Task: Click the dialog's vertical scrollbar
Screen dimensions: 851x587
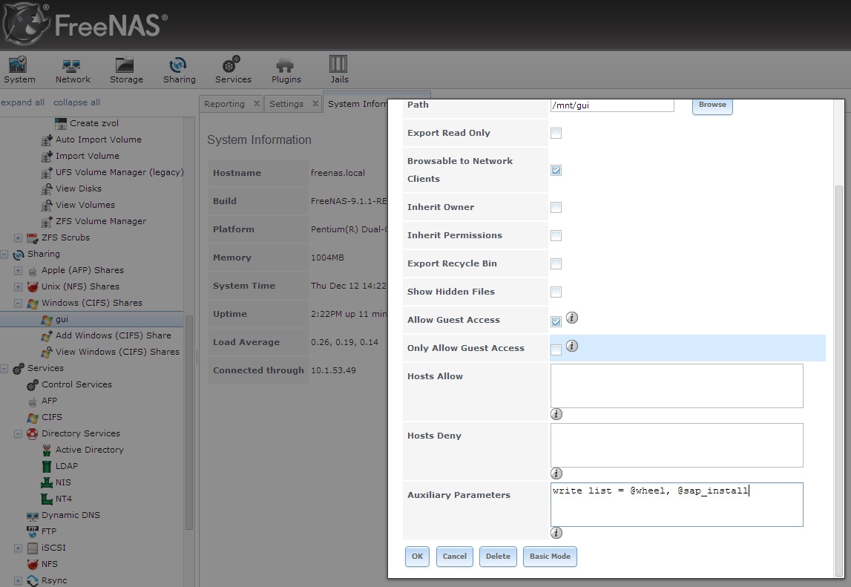Action: coord(839,380)
